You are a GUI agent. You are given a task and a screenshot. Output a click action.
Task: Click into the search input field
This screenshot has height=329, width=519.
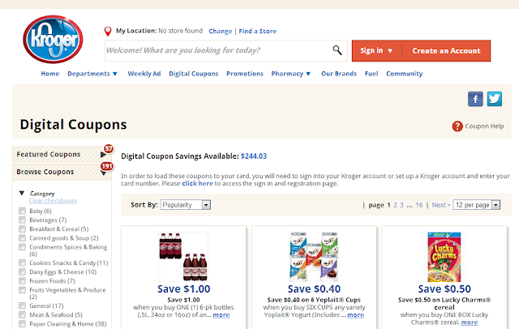coord(218,50)
